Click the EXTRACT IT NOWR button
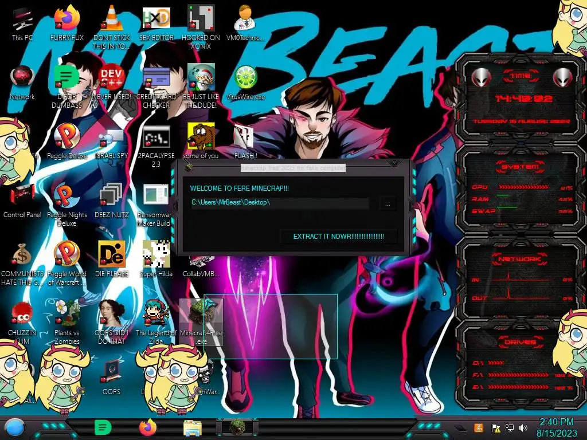 (338, 237)
